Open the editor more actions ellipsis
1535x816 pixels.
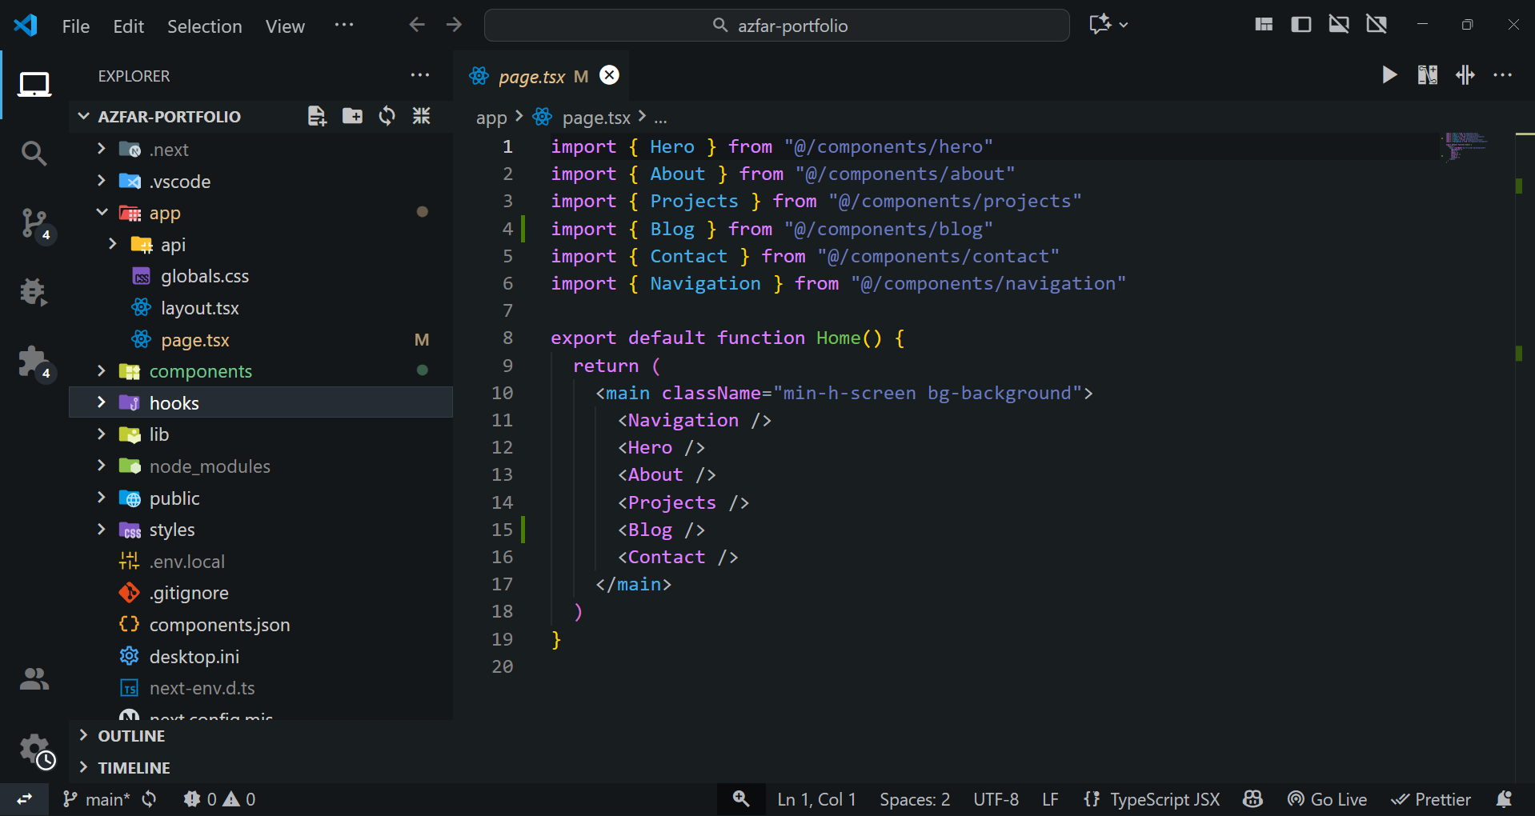(x=1503, y=75)
